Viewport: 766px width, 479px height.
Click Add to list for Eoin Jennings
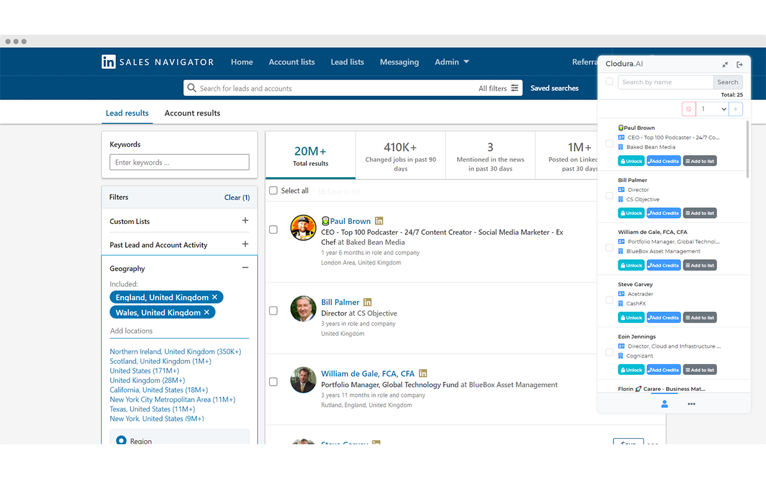[700, 369]
